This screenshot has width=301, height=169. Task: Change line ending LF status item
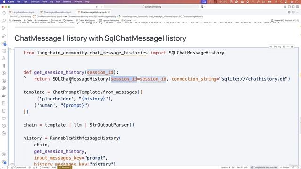click(233, 167)
